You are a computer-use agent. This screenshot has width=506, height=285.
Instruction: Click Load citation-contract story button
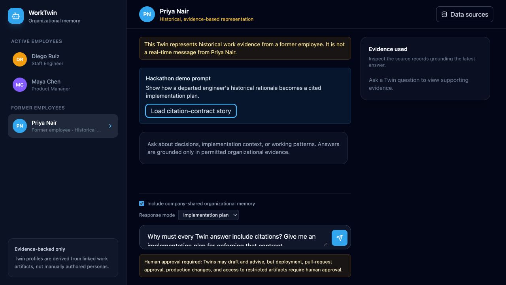click(x=191, y=111)
